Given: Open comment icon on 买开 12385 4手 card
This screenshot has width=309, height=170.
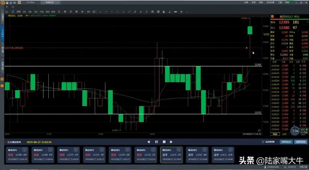Looking at the screenshot, I should click(24, 149).
